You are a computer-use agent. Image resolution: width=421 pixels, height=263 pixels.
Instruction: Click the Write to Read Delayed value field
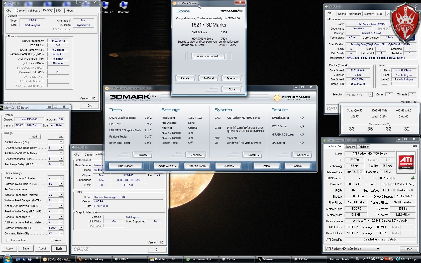pyautogui.click(x=53, y=200)
